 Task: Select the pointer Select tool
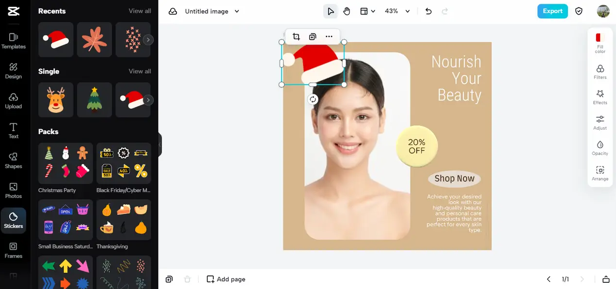(331, 11)
